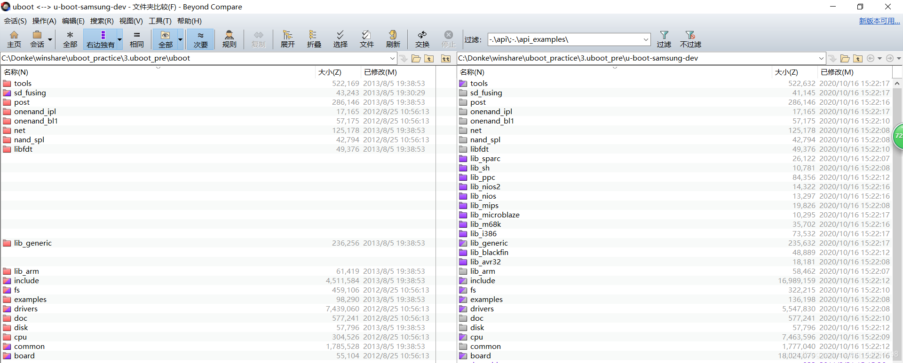Click the left pane up-one-level icon
903x363 pixels.
pyautogui.click(x=429, y=58)
